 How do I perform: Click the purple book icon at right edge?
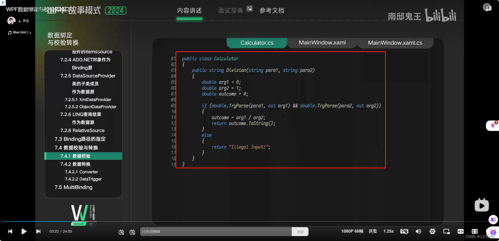coord(493,220)
